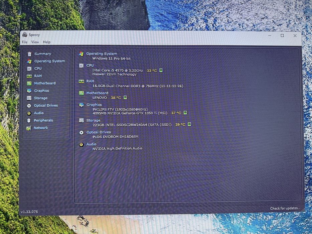
Task: Open the Summary section in the sidebar
Action: tap(42, 54)
